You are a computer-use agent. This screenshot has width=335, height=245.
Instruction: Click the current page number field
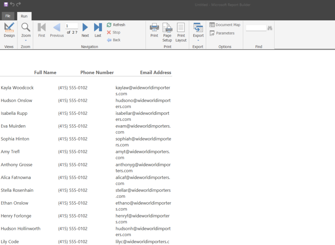[72, 26]
